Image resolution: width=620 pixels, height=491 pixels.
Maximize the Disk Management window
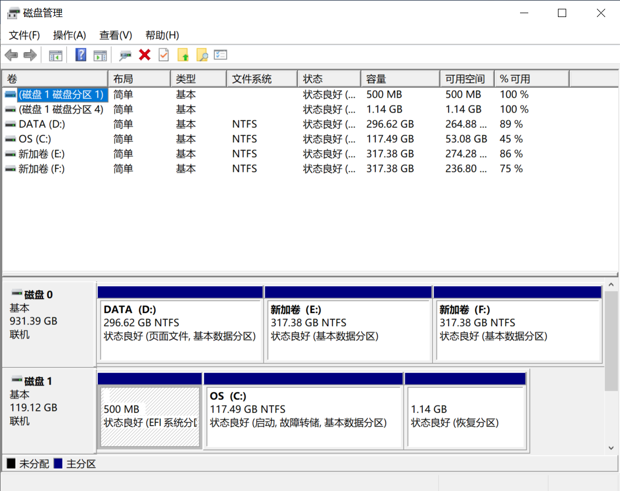click(x=562, y=13)
